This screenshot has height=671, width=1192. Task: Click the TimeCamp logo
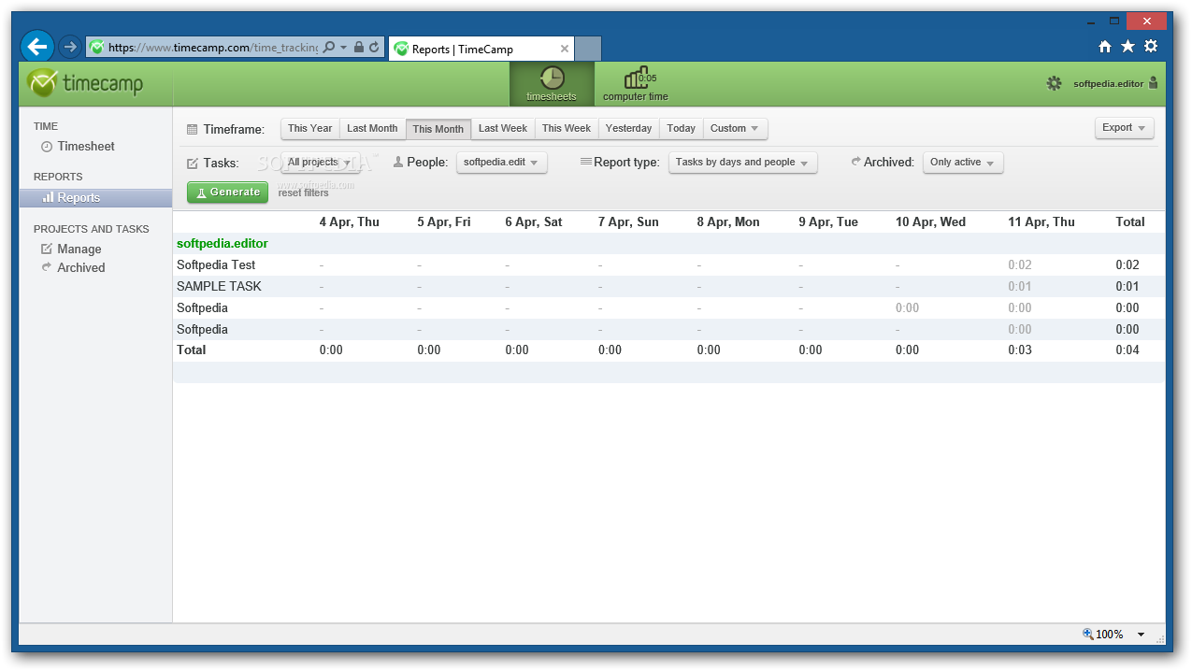[x=86, y=83]
